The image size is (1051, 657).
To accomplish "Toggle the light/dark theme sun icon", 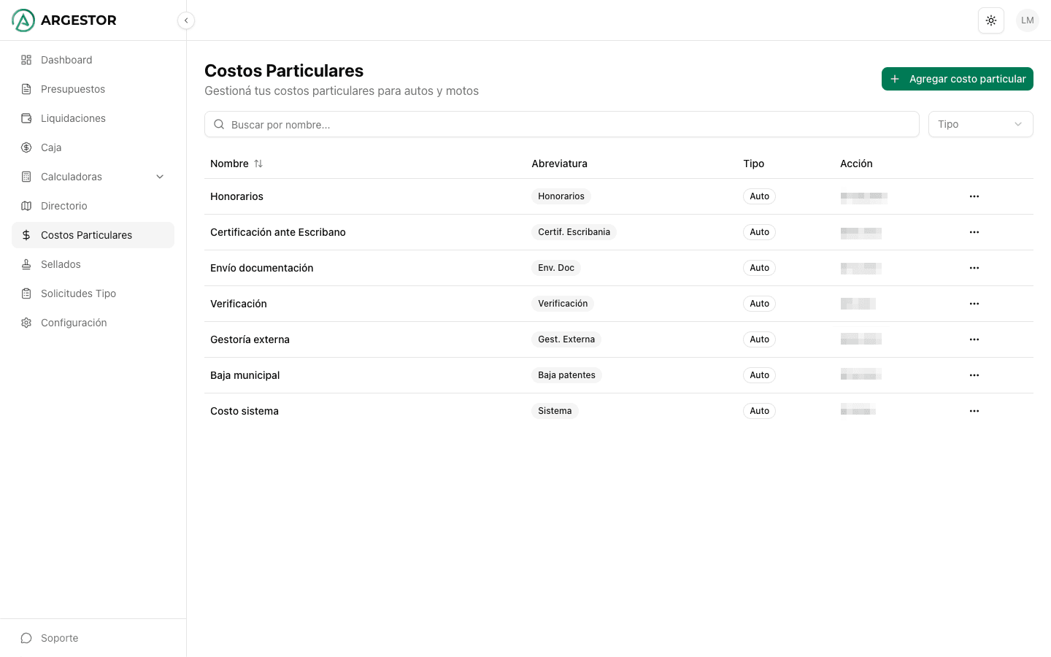I will click(990, 20).
